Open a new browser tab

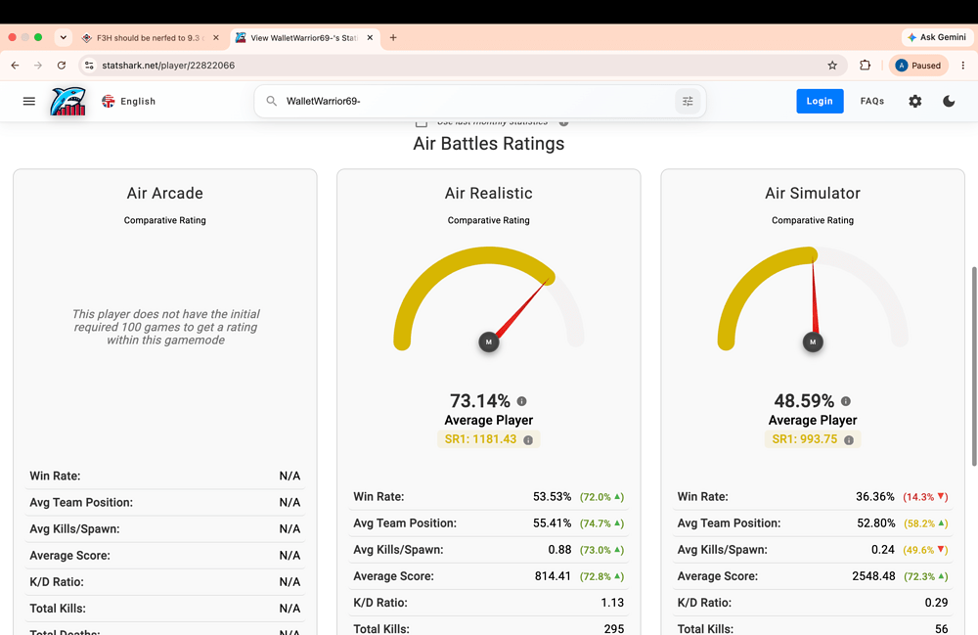tap(393, 37)
